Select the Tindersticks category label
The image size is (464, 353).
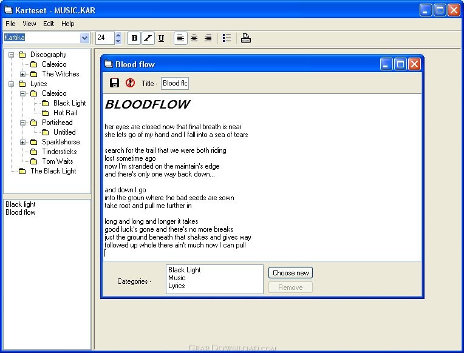(60, 152)
